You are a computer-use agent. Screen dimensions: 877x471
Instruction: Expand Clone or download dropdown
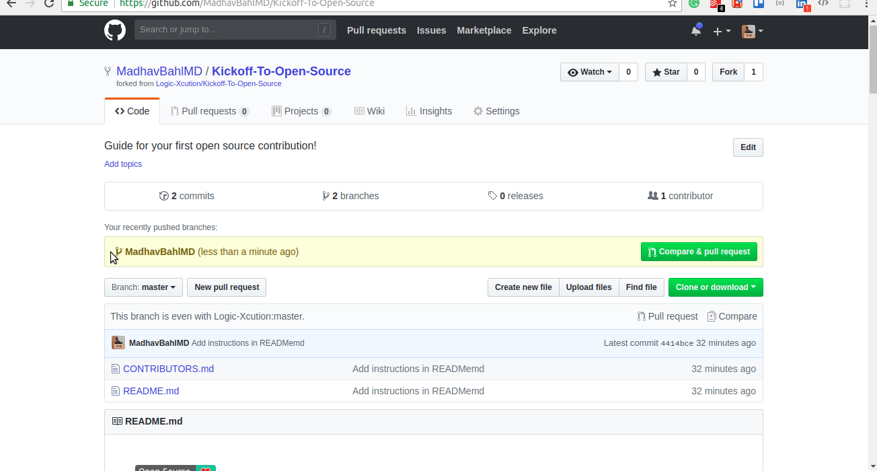point(716,287)
